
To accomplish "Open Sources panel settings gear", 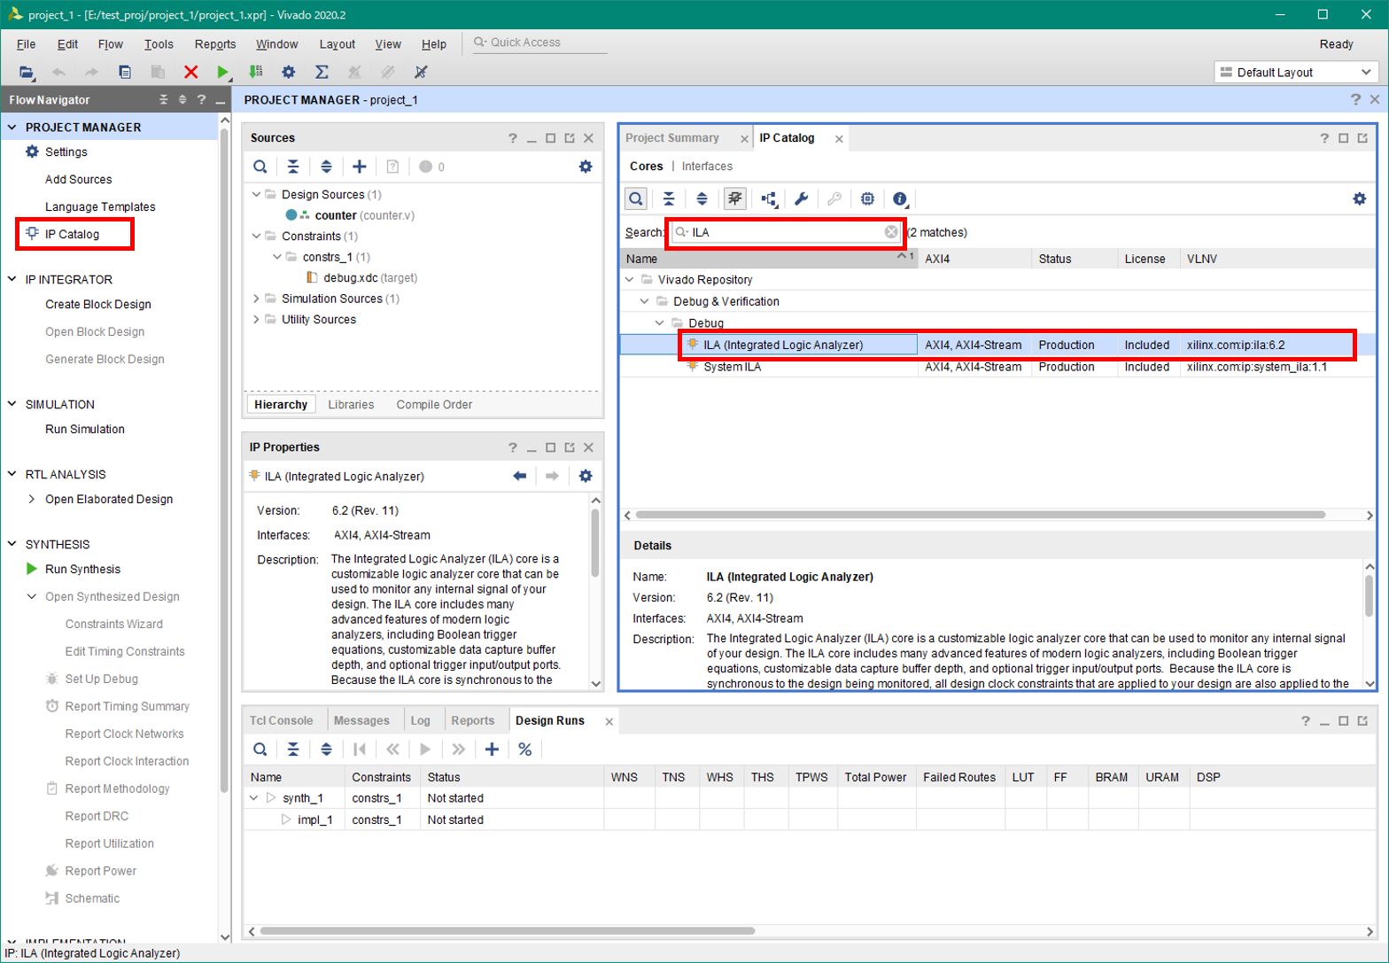I will click(586, 167).
